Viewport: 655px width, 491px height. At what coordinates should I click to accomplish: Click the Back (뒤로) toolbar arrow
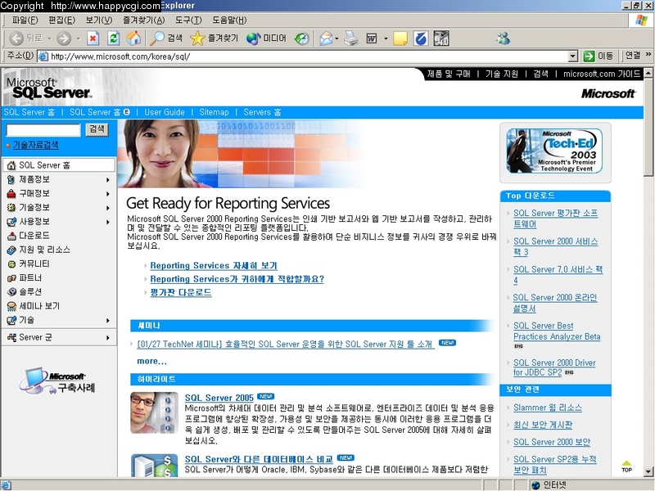16,38
